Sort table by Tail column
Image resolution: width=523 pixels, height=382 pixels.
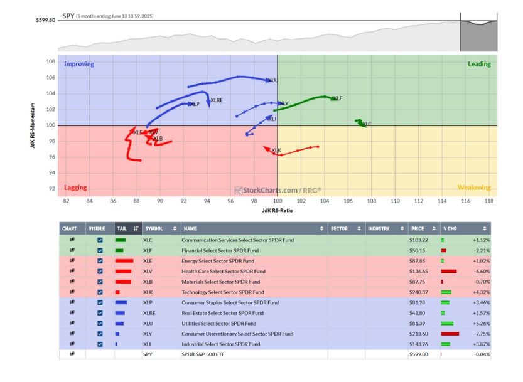tap(128, 229)
